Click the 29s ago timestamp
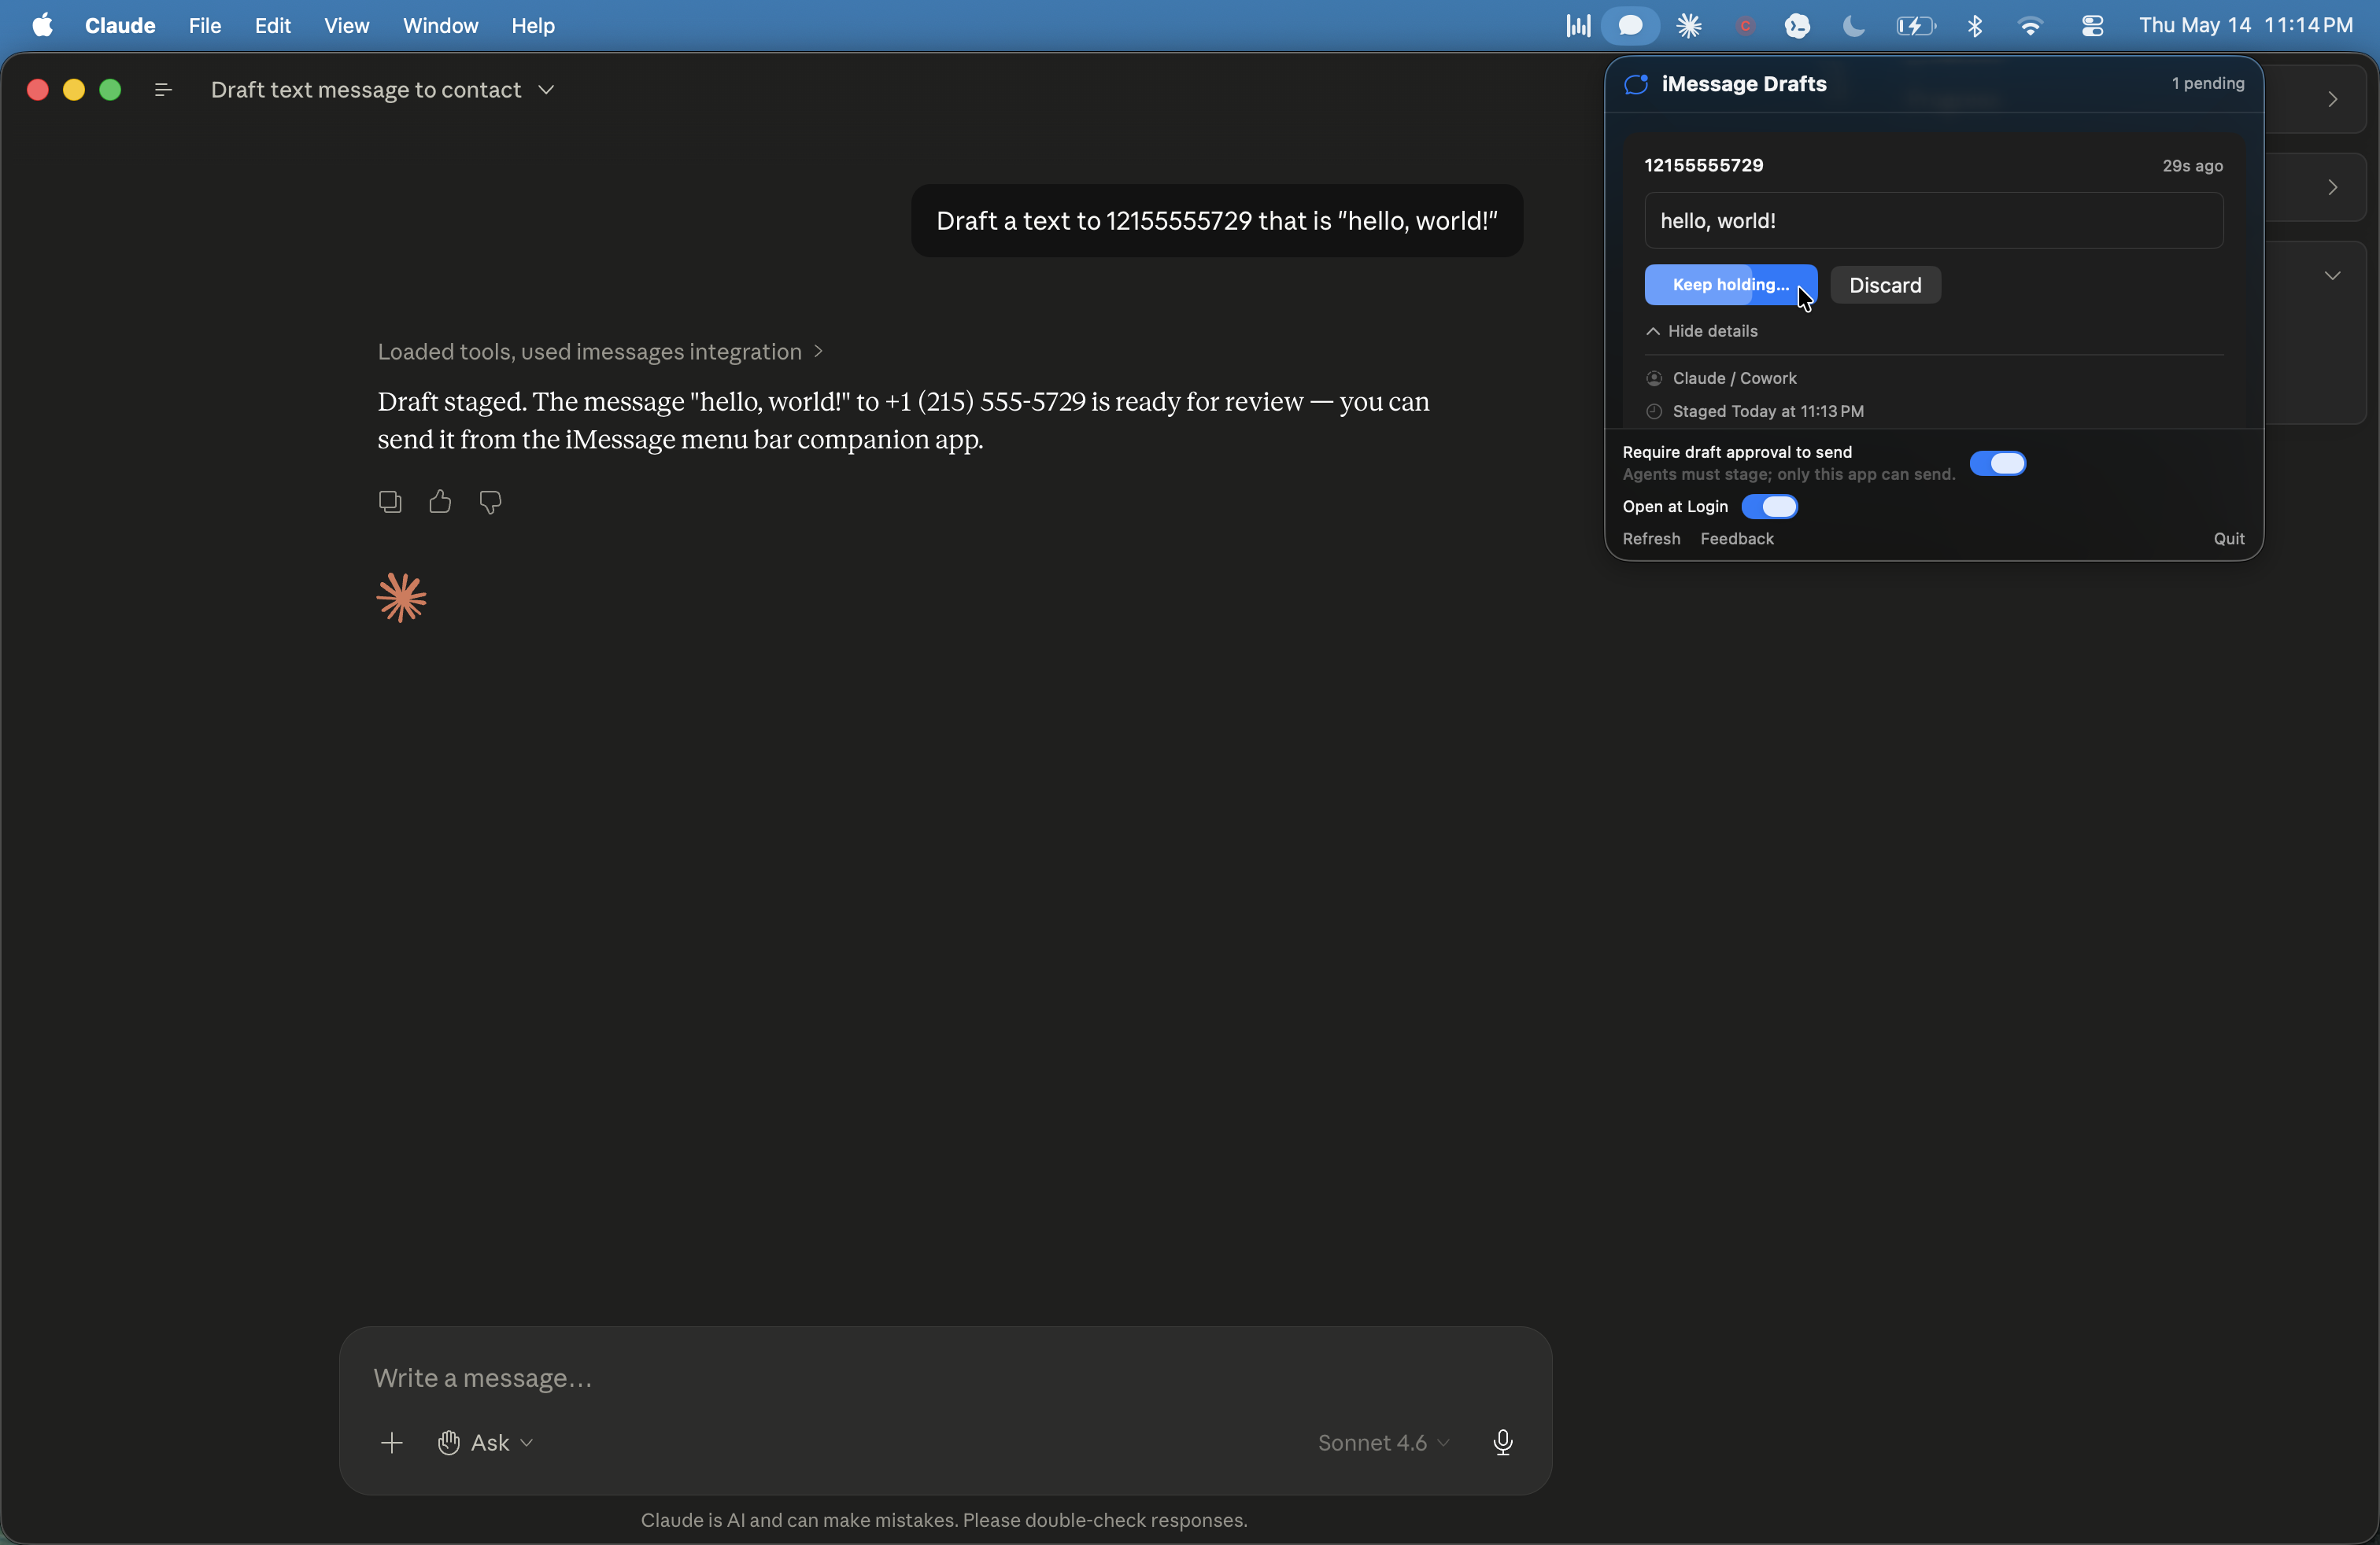The image size is (2380, 1545). coord(2192,166)
